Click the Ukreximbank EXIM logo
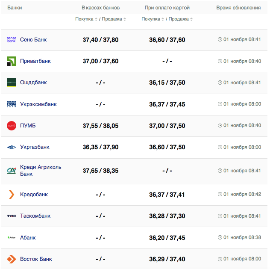The image size is (270, 269). (x=12, y=104)
